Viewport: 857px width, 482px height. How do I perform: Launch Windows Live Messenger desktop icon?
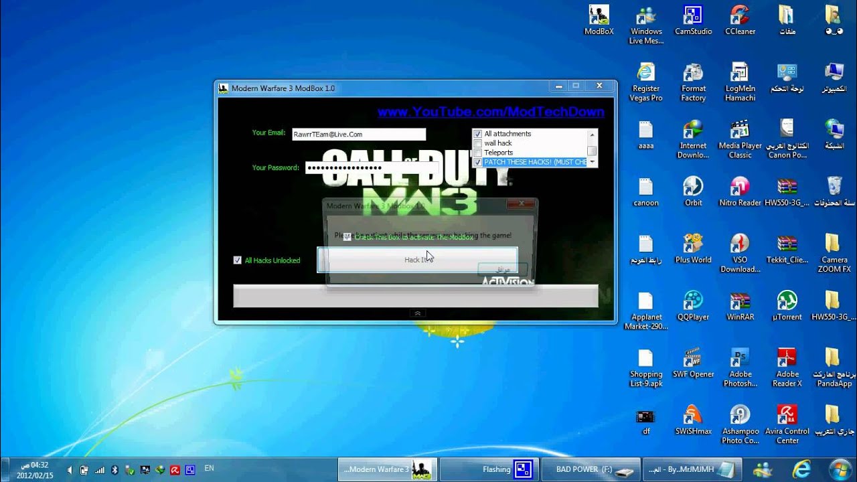(646, 25)
